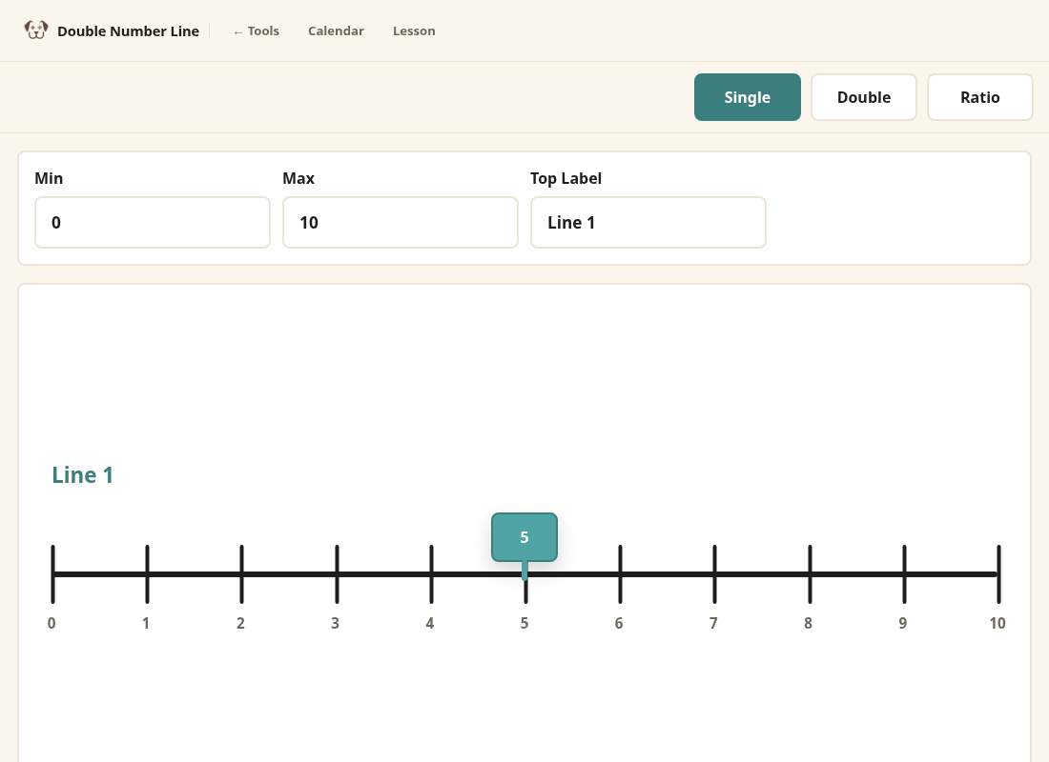Click the tick label 7
This screenshot has width=1049, height=762.
pos(714,624)
